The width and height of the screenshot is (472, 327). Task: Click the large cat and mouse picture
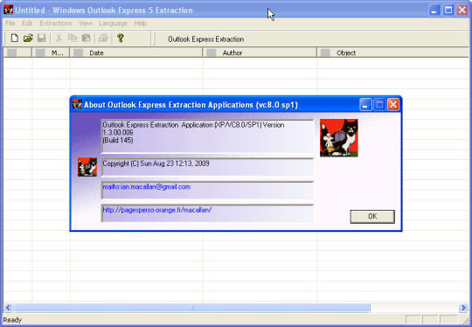click(x=338, y=138)
